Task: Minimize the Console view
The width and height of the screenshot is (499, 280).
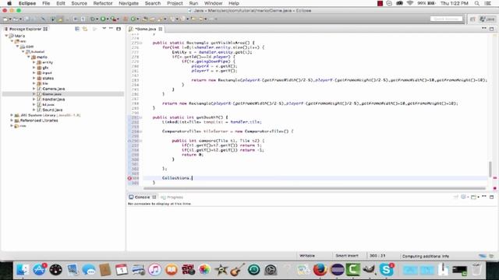Action: (x=484, y=197)
